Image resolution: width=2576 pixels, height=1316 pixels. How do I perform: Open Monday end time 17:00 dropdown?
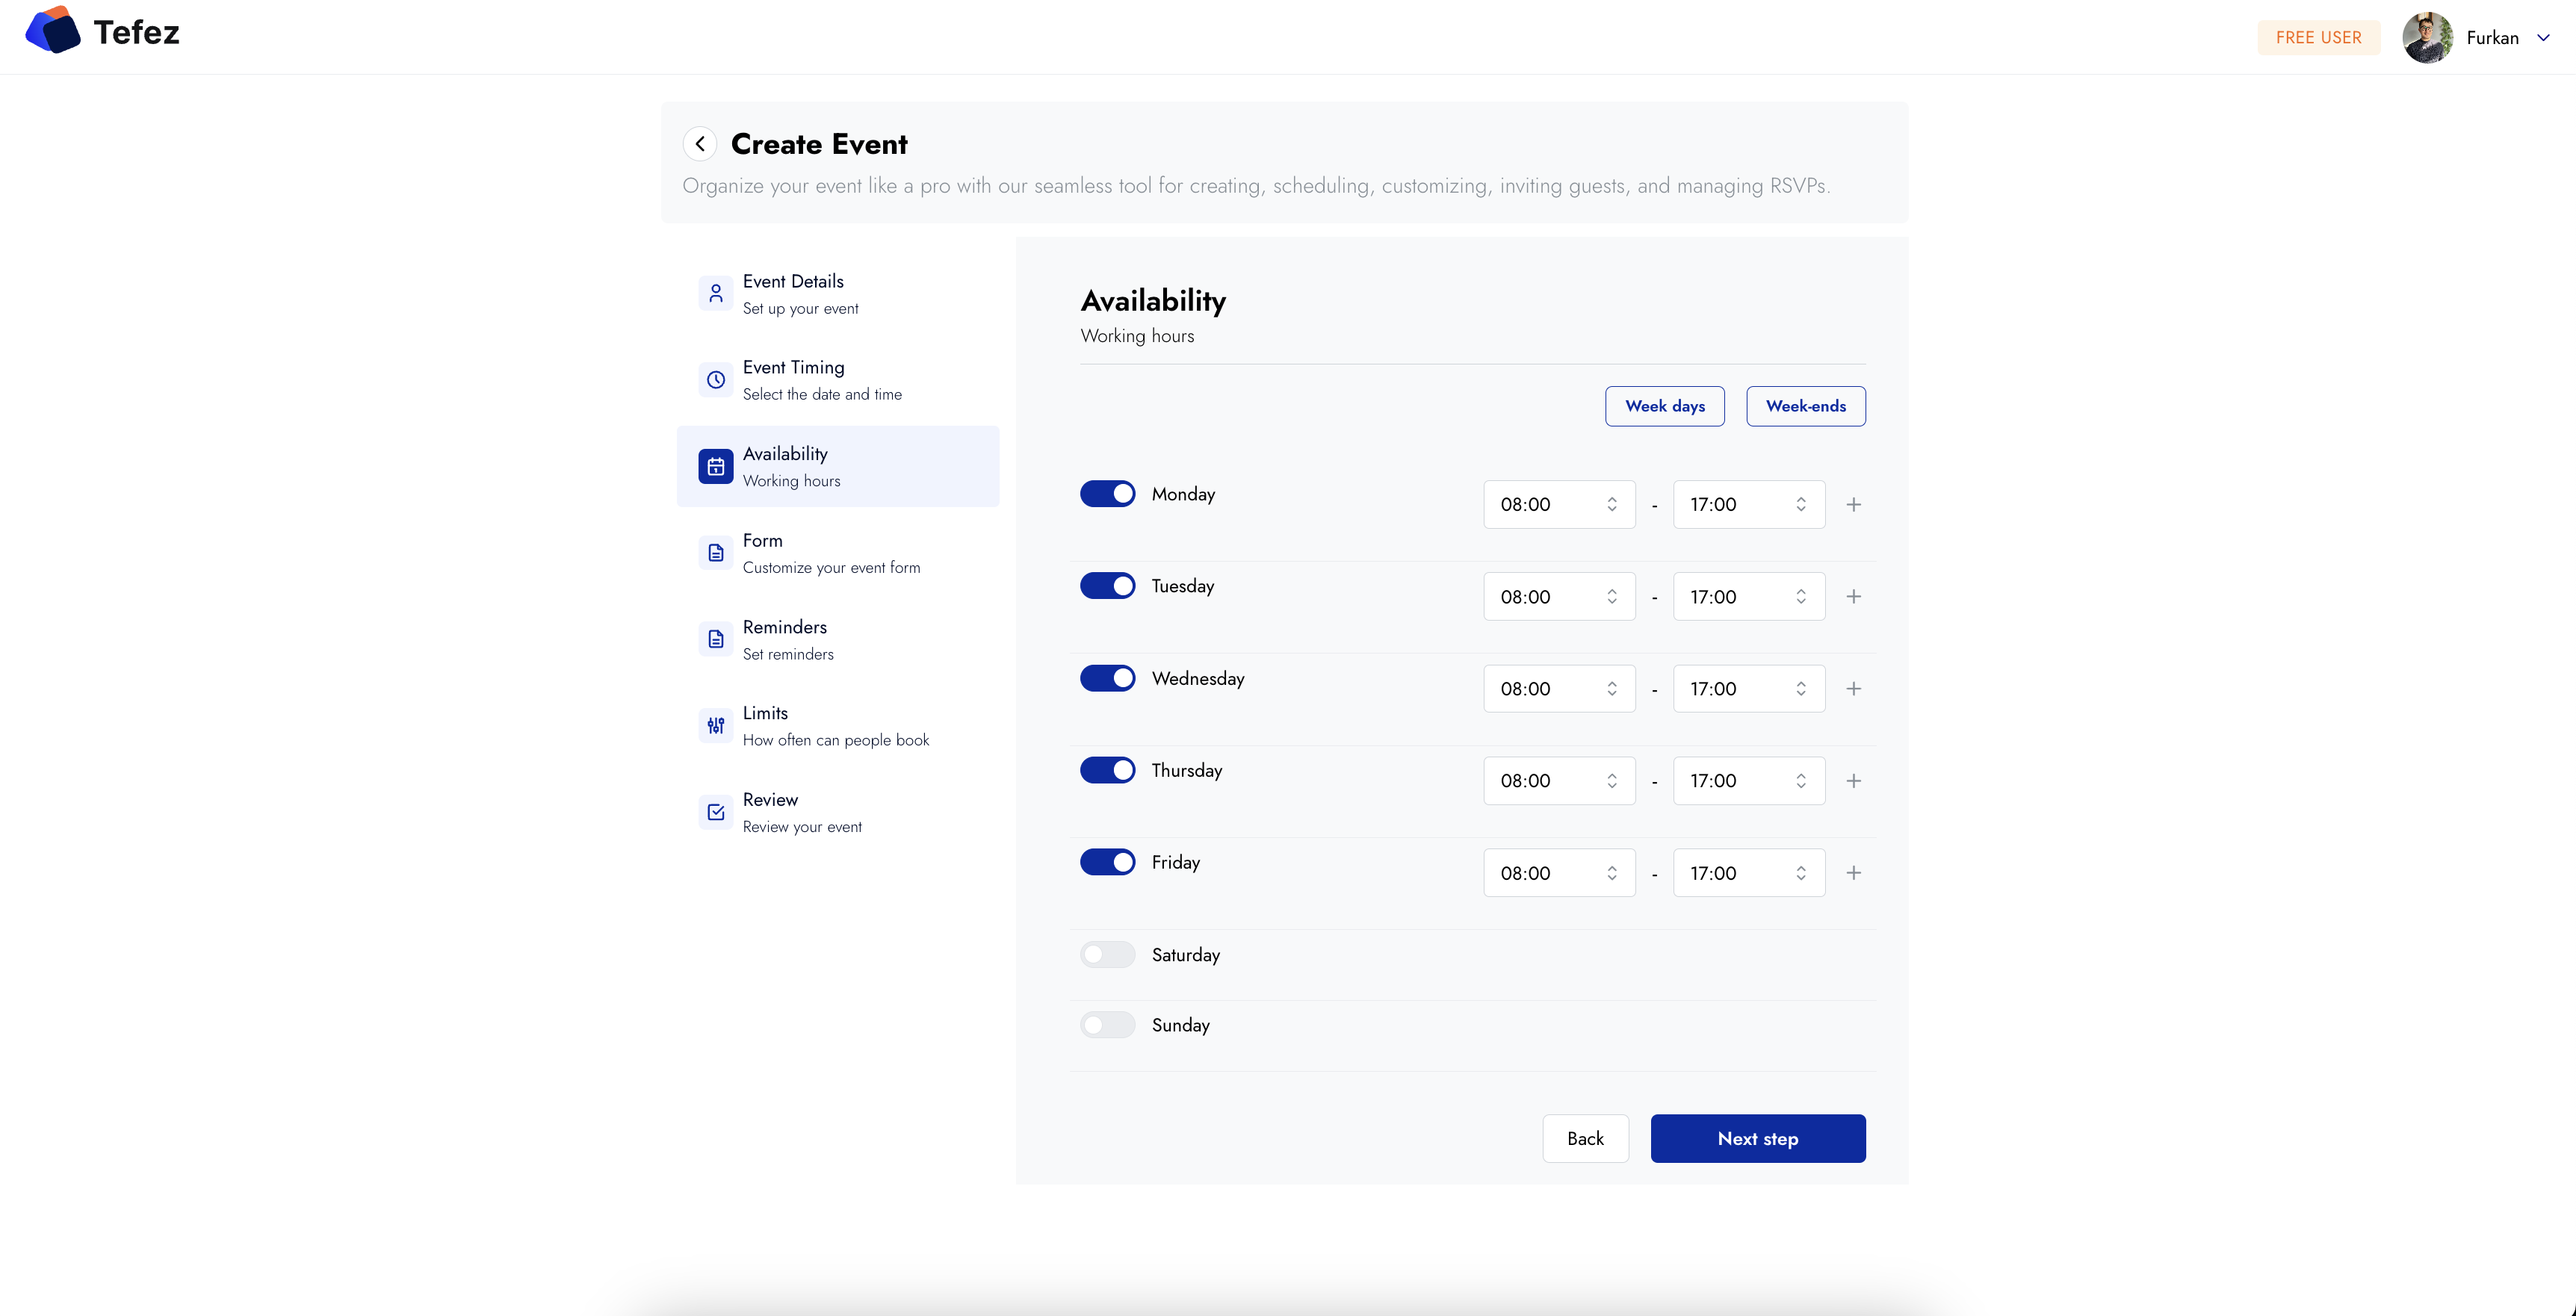pyautogui.click(x=1749, y=505)
